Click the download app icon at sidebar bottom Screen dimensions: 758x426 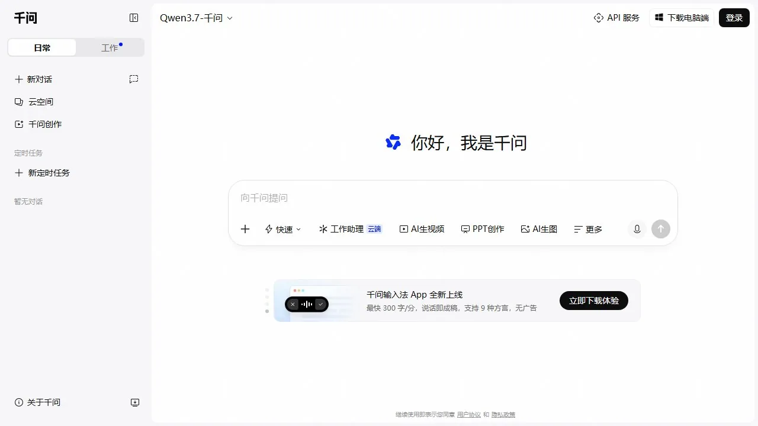tap(135, 402)
